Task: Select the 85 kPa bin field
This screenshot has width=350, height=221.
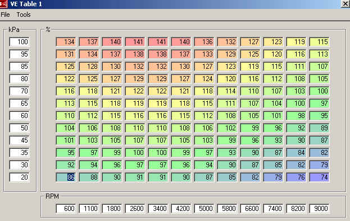Action: coord(20,67)
